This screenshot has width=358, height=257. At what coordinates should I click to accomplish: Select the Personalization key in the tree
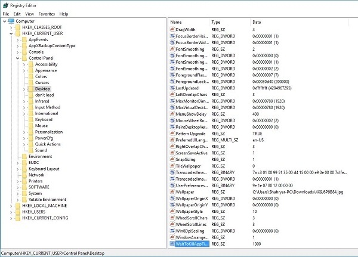click(x=49, y=132)
